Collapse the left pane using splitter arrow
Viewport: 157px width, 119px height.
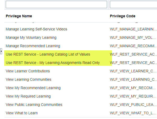[1, 51]
